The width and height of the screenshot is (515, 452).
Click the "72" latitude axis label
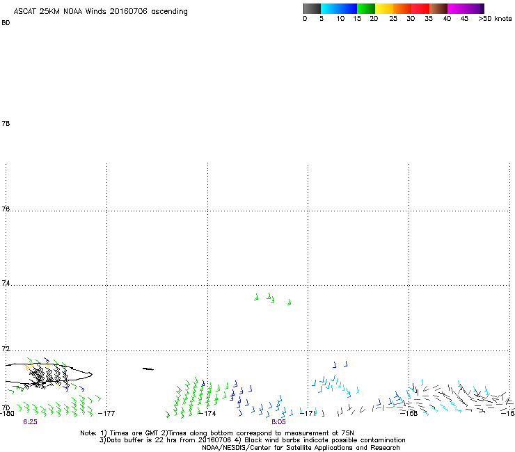[x=6, y=348]
